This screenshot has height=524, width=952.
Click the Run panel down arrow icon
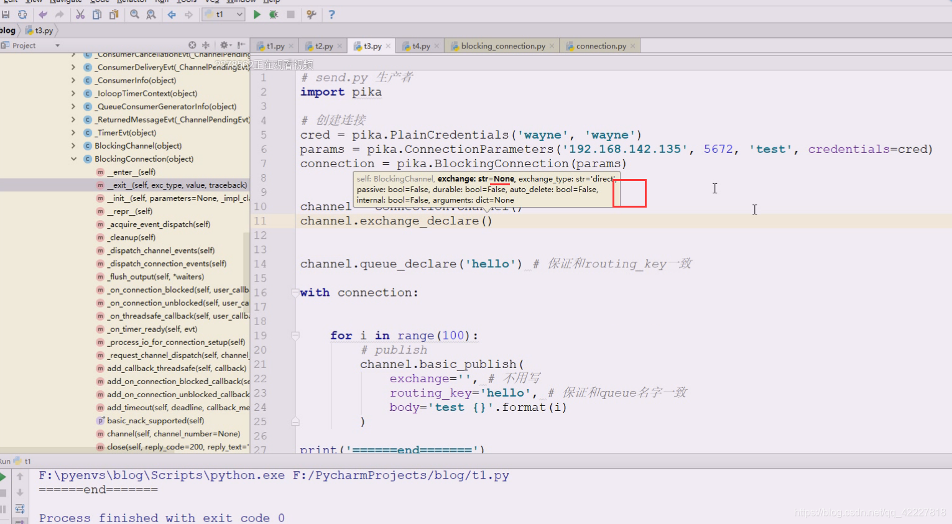pos(20,493)
